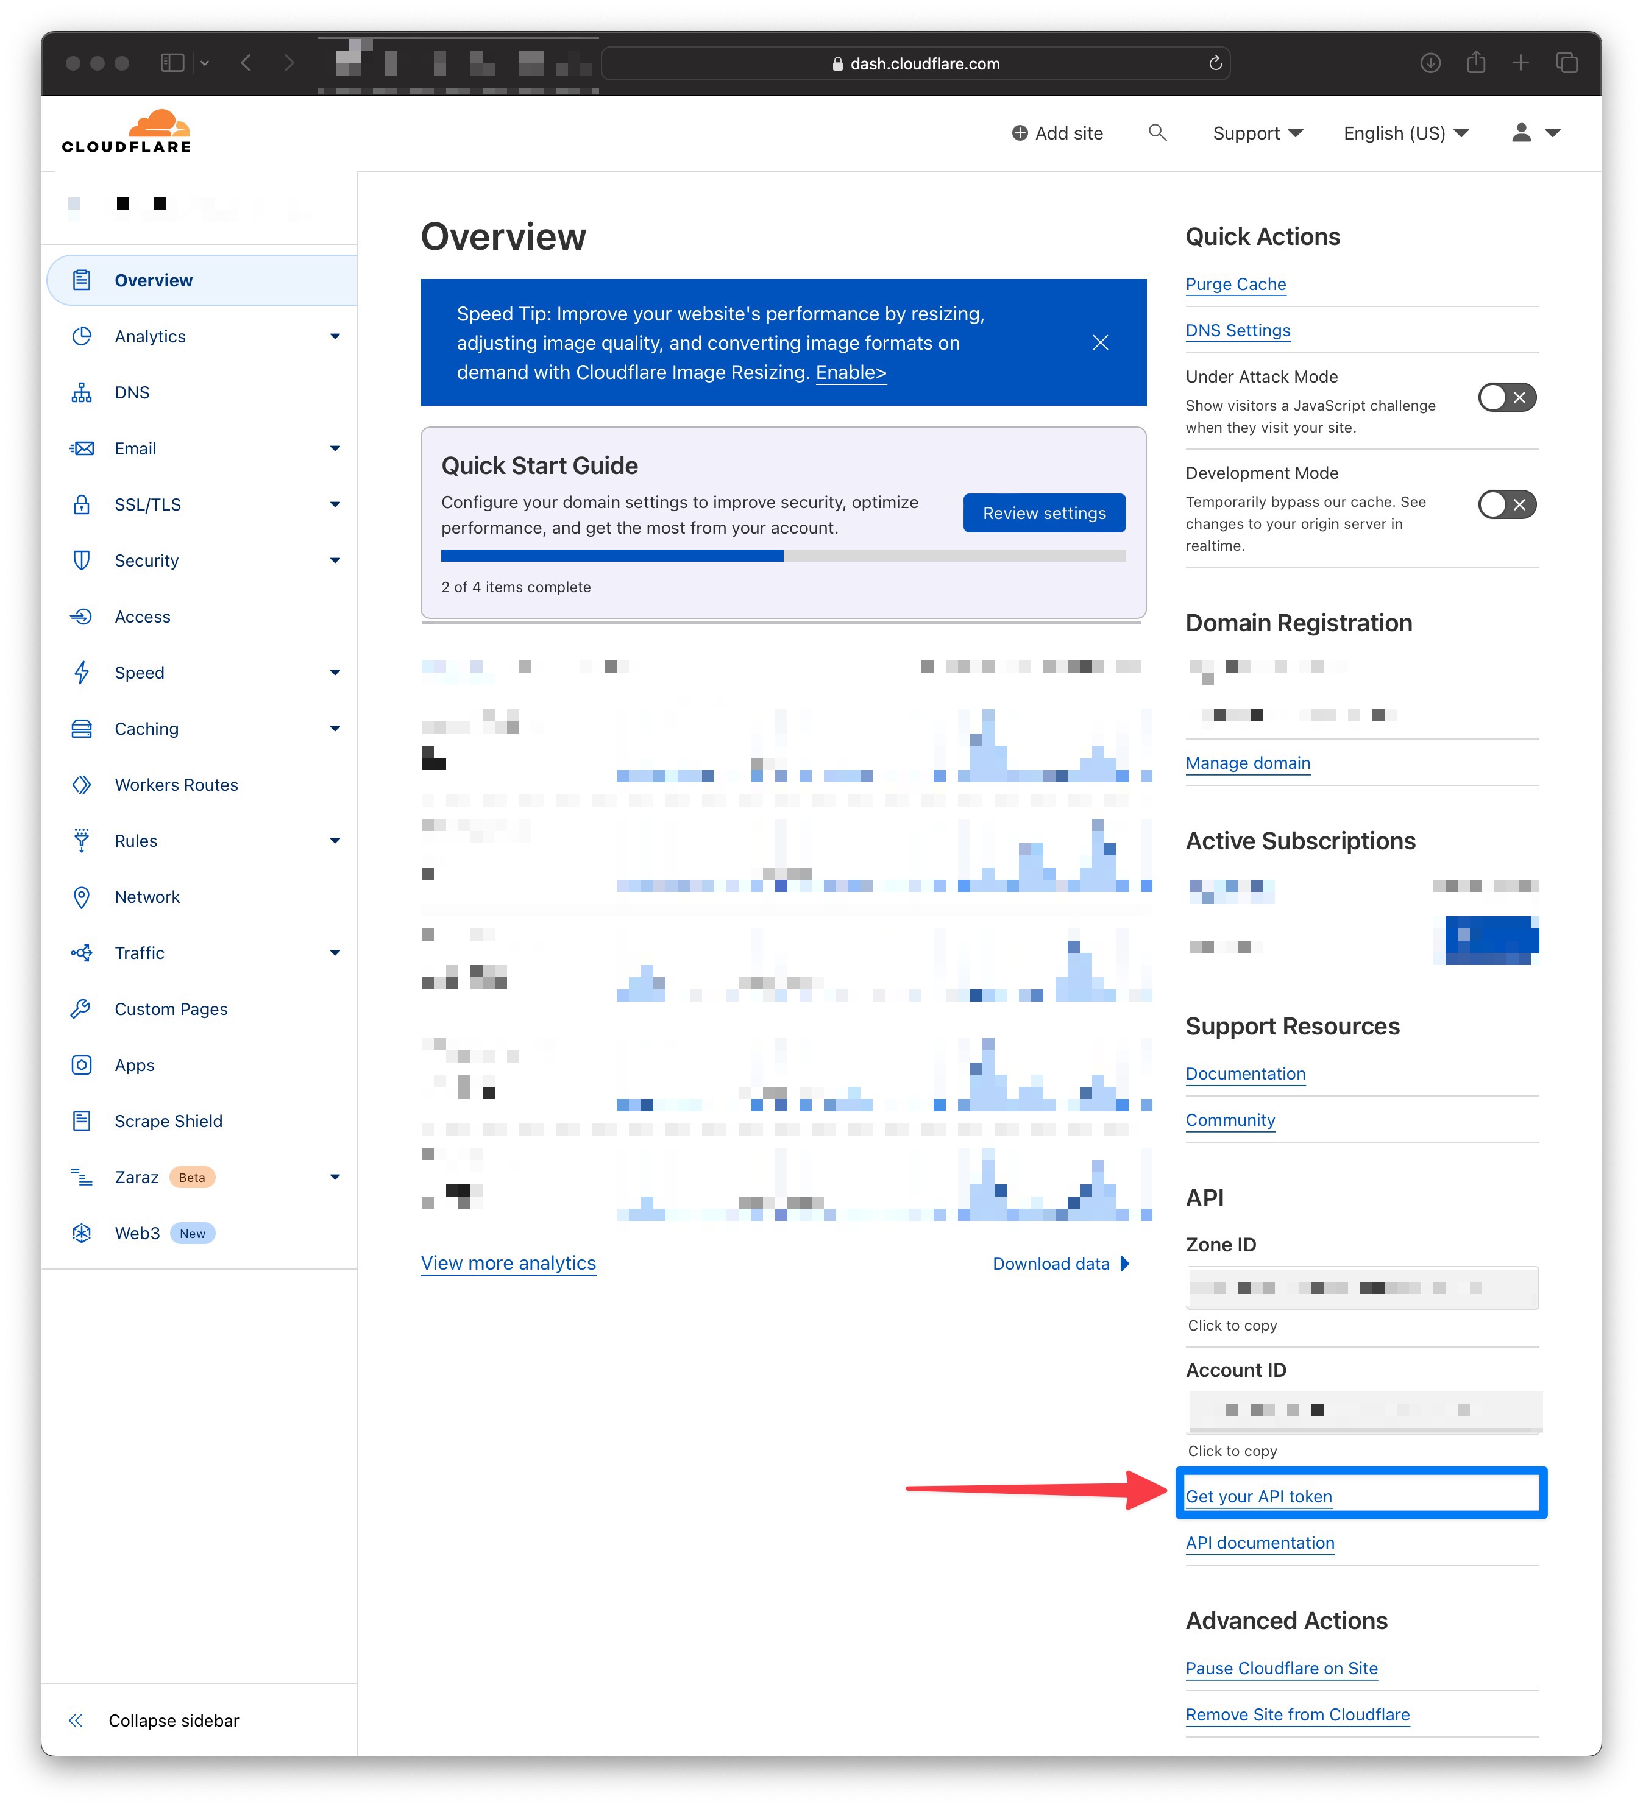Expand the Security sidebar section arrow

(x=335, y=560)
